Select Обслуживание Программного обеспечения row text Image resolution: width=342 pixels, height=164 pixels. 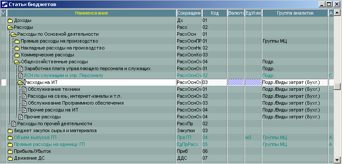75,103
